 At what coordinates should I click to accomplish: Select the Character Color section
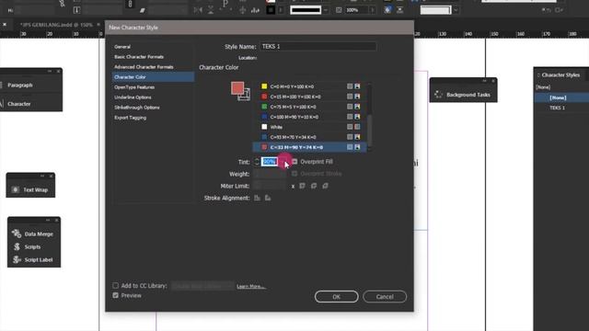click(154, 77)
